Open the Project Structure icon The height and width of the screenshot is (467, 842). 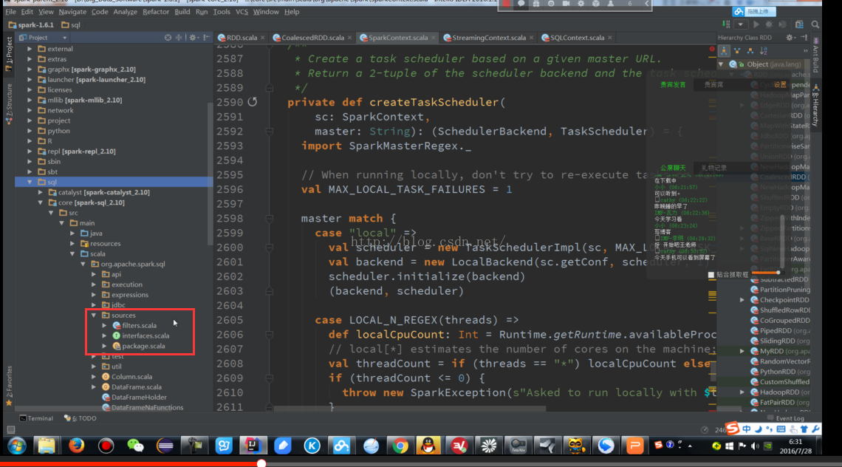coord(799,24)
